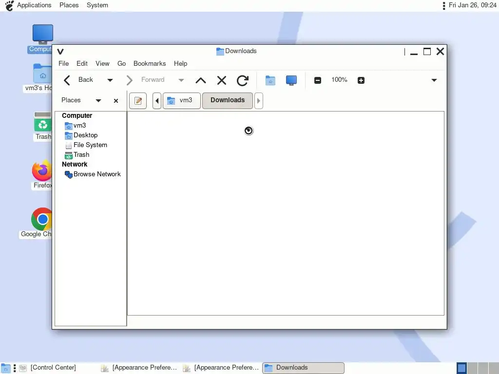Open Home folder from the toolbar

pos(270,80)
